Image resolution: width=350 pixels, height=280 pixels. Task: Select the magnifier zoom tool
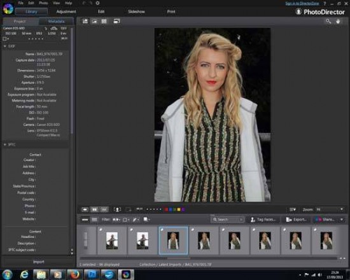coord(328,21)
